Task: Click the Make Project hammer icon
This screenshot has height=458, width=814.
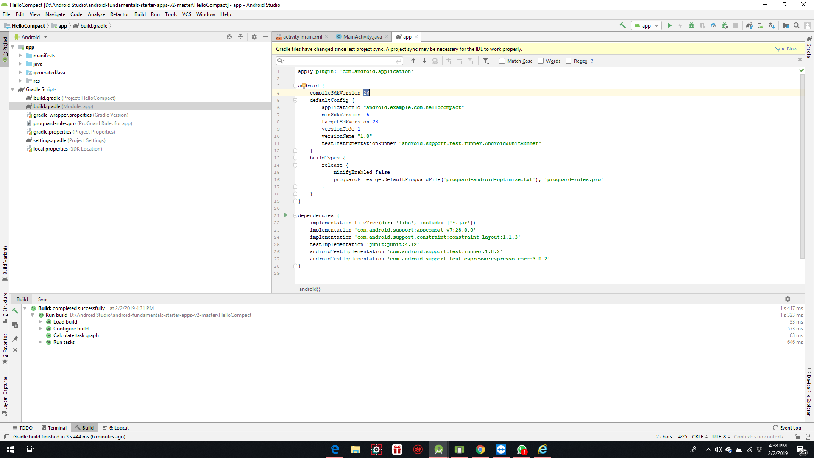Action: [x=622, y=25]
